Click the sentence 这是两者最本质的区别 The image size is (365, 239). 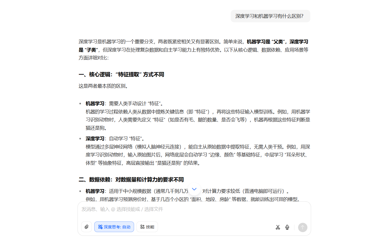104,86
